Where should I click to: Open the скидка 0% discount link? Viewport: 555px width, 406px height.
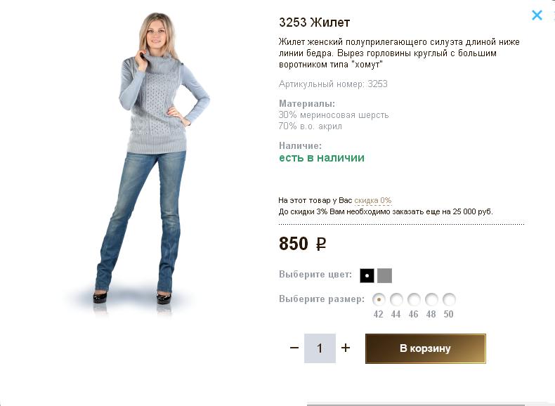pyautogui.click(x=373, y=200)
